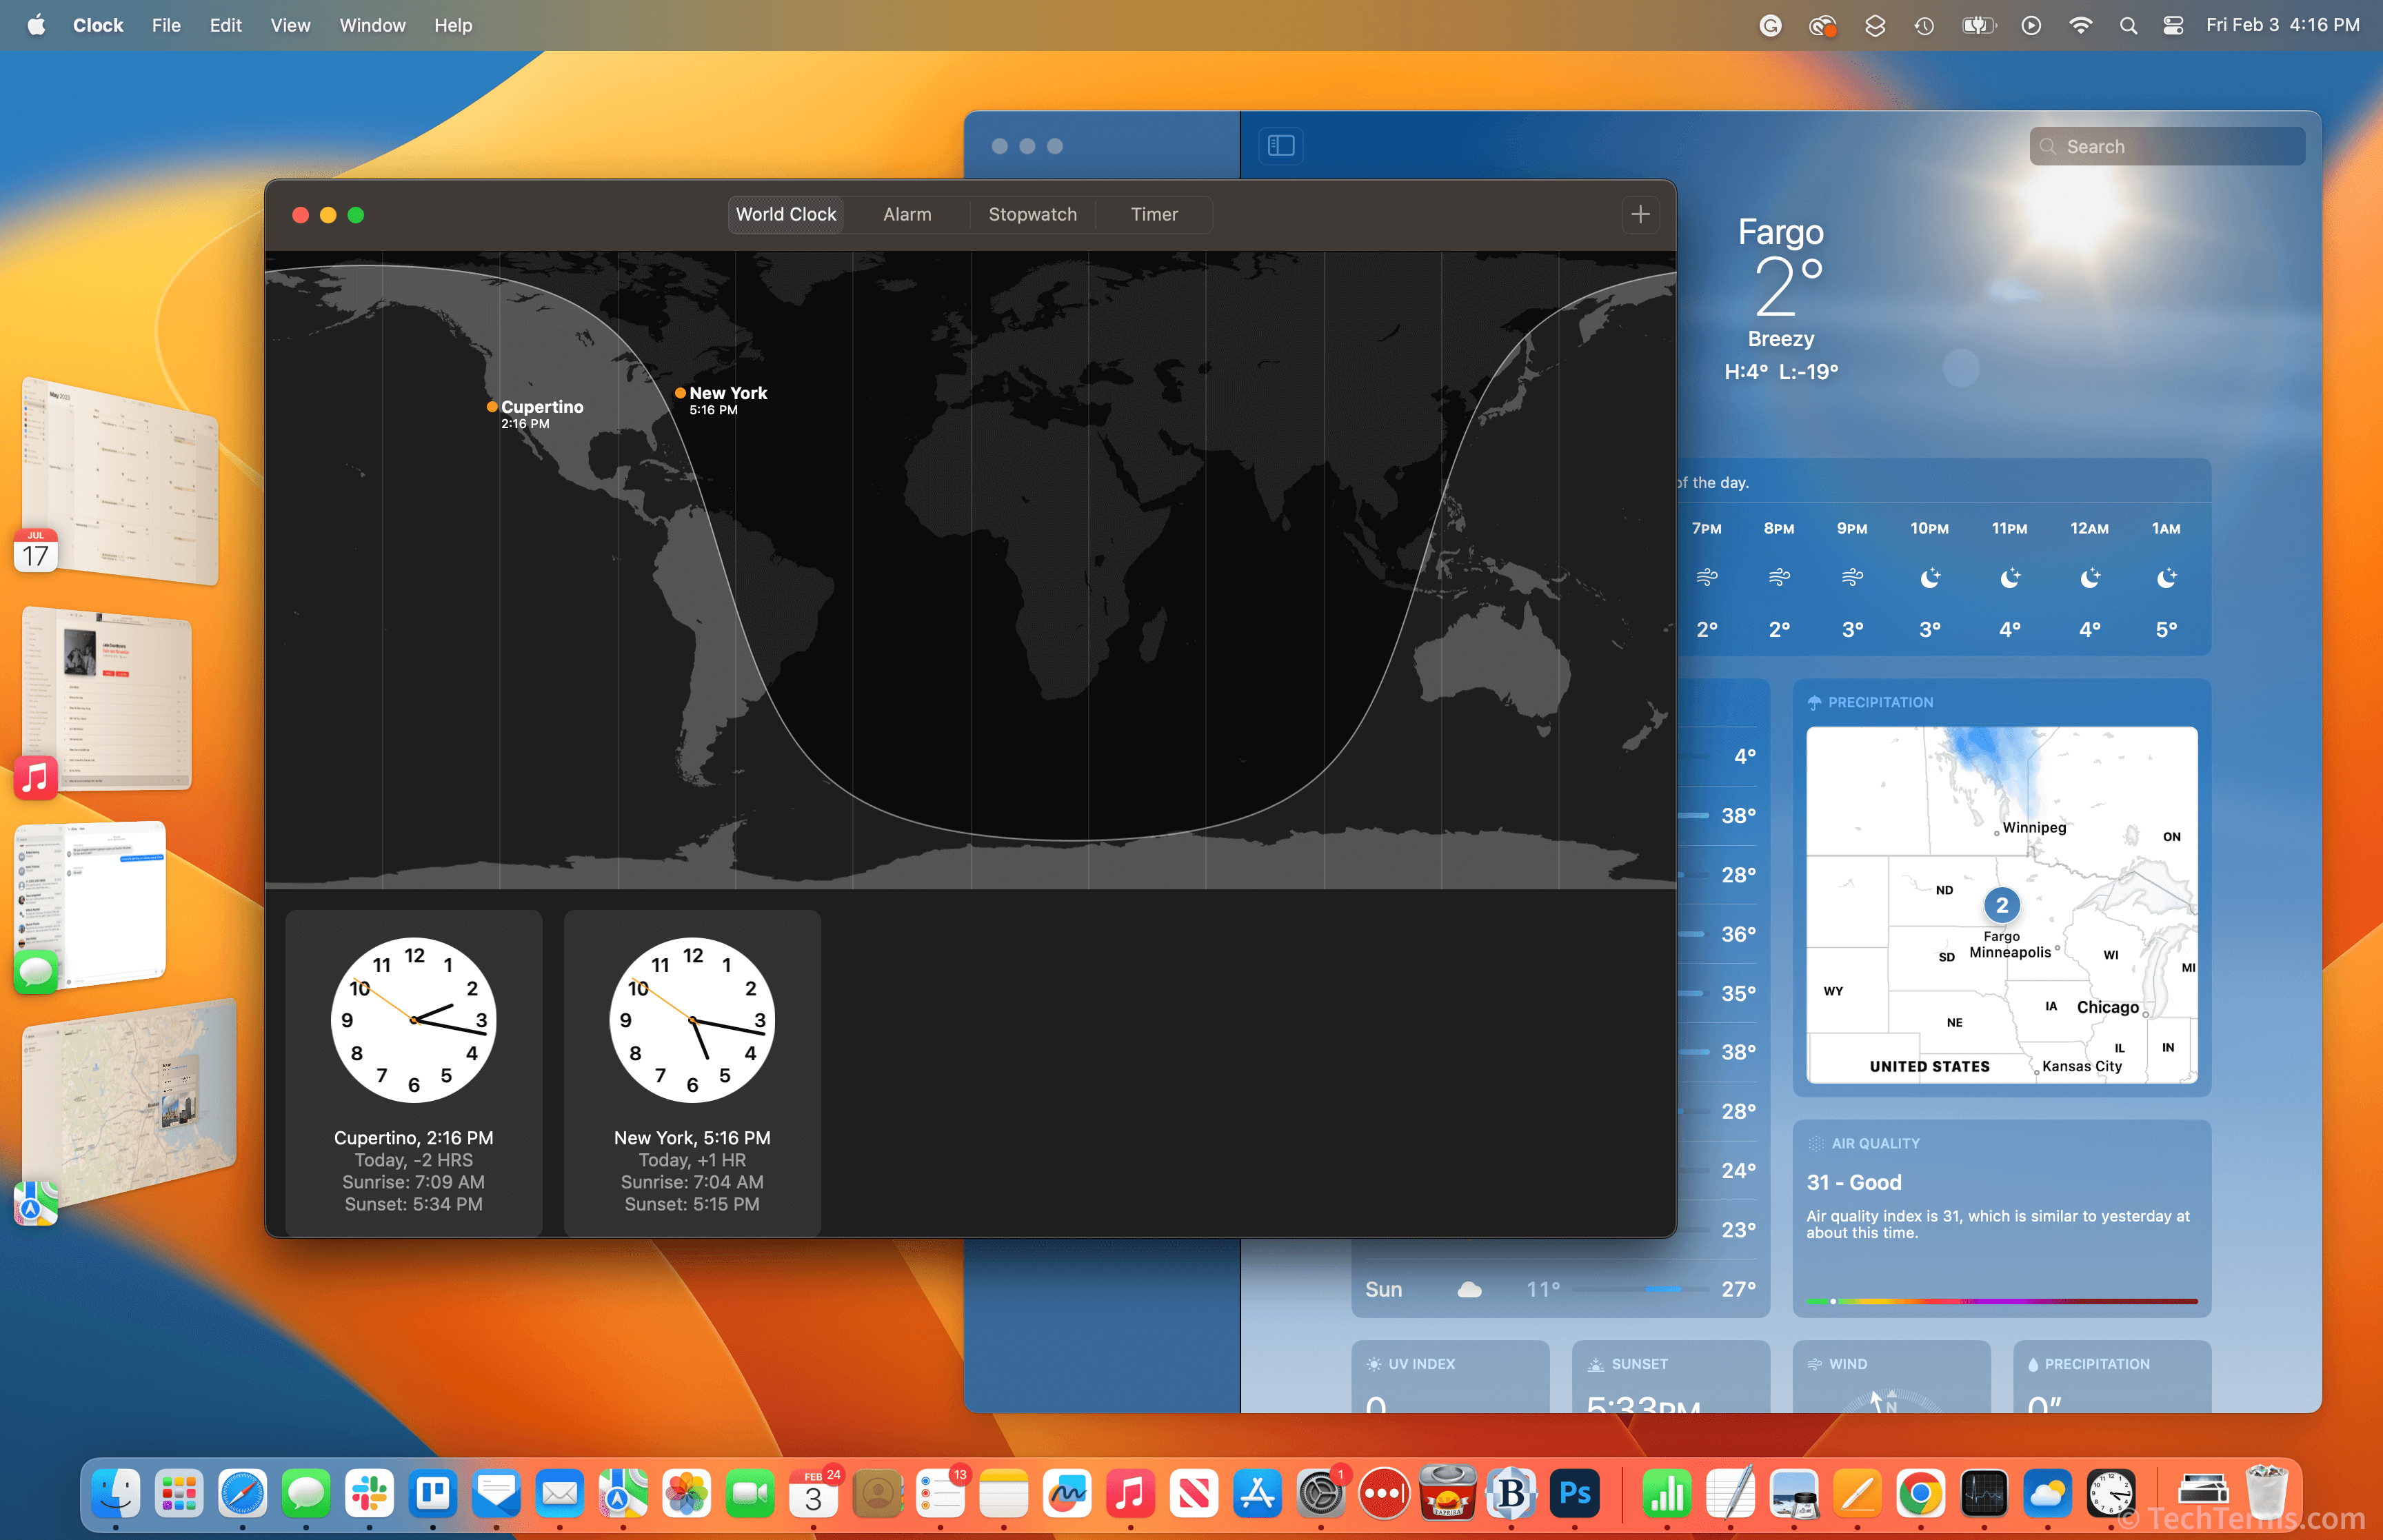The height and width of the screenshot is (1540, 2383).
Task: Click Cupertino marker on world map
Action: (x=492, y=407)
